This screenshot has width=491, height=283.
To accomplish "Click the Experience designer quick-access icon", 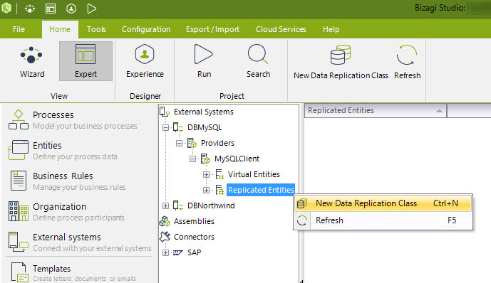I will [71, 9].
